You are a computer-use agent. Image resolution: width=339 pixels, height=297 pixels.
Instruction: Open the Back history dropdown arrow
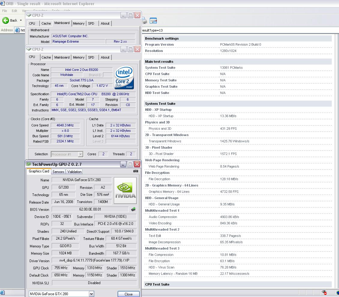21,20
